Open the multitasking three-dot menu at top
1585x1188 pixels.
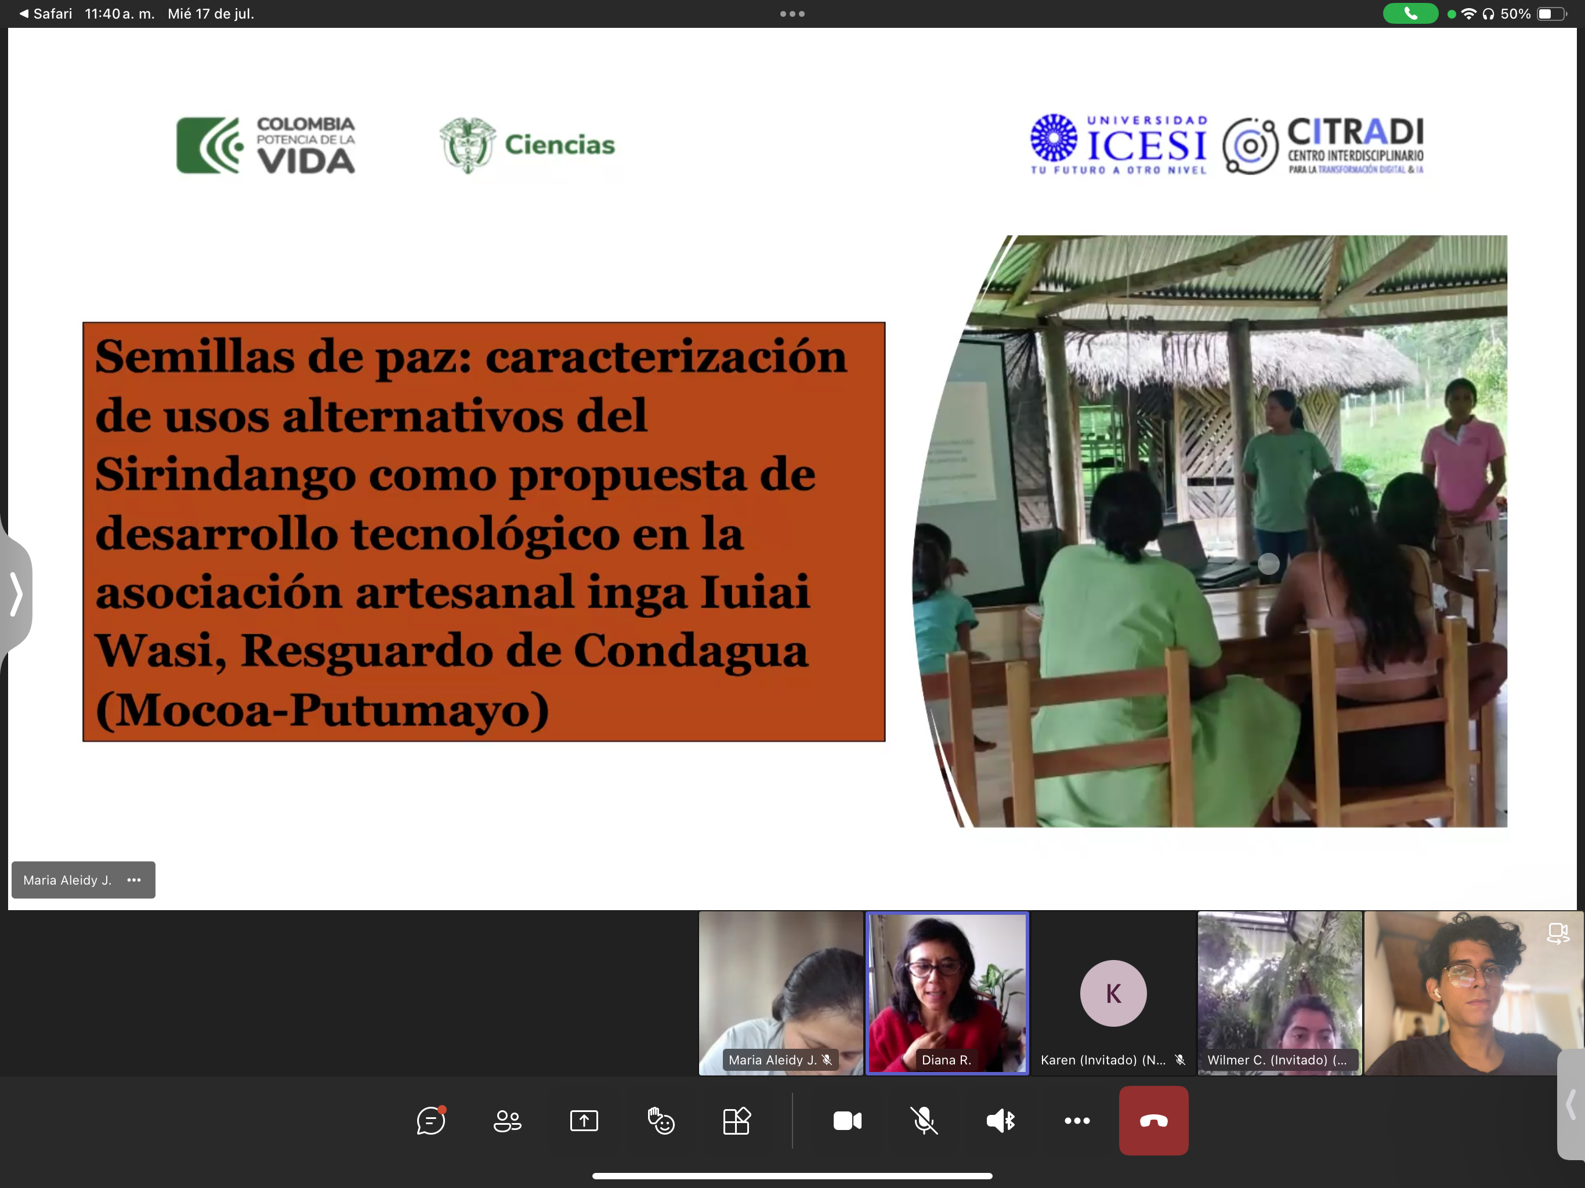tap(792, 13)
